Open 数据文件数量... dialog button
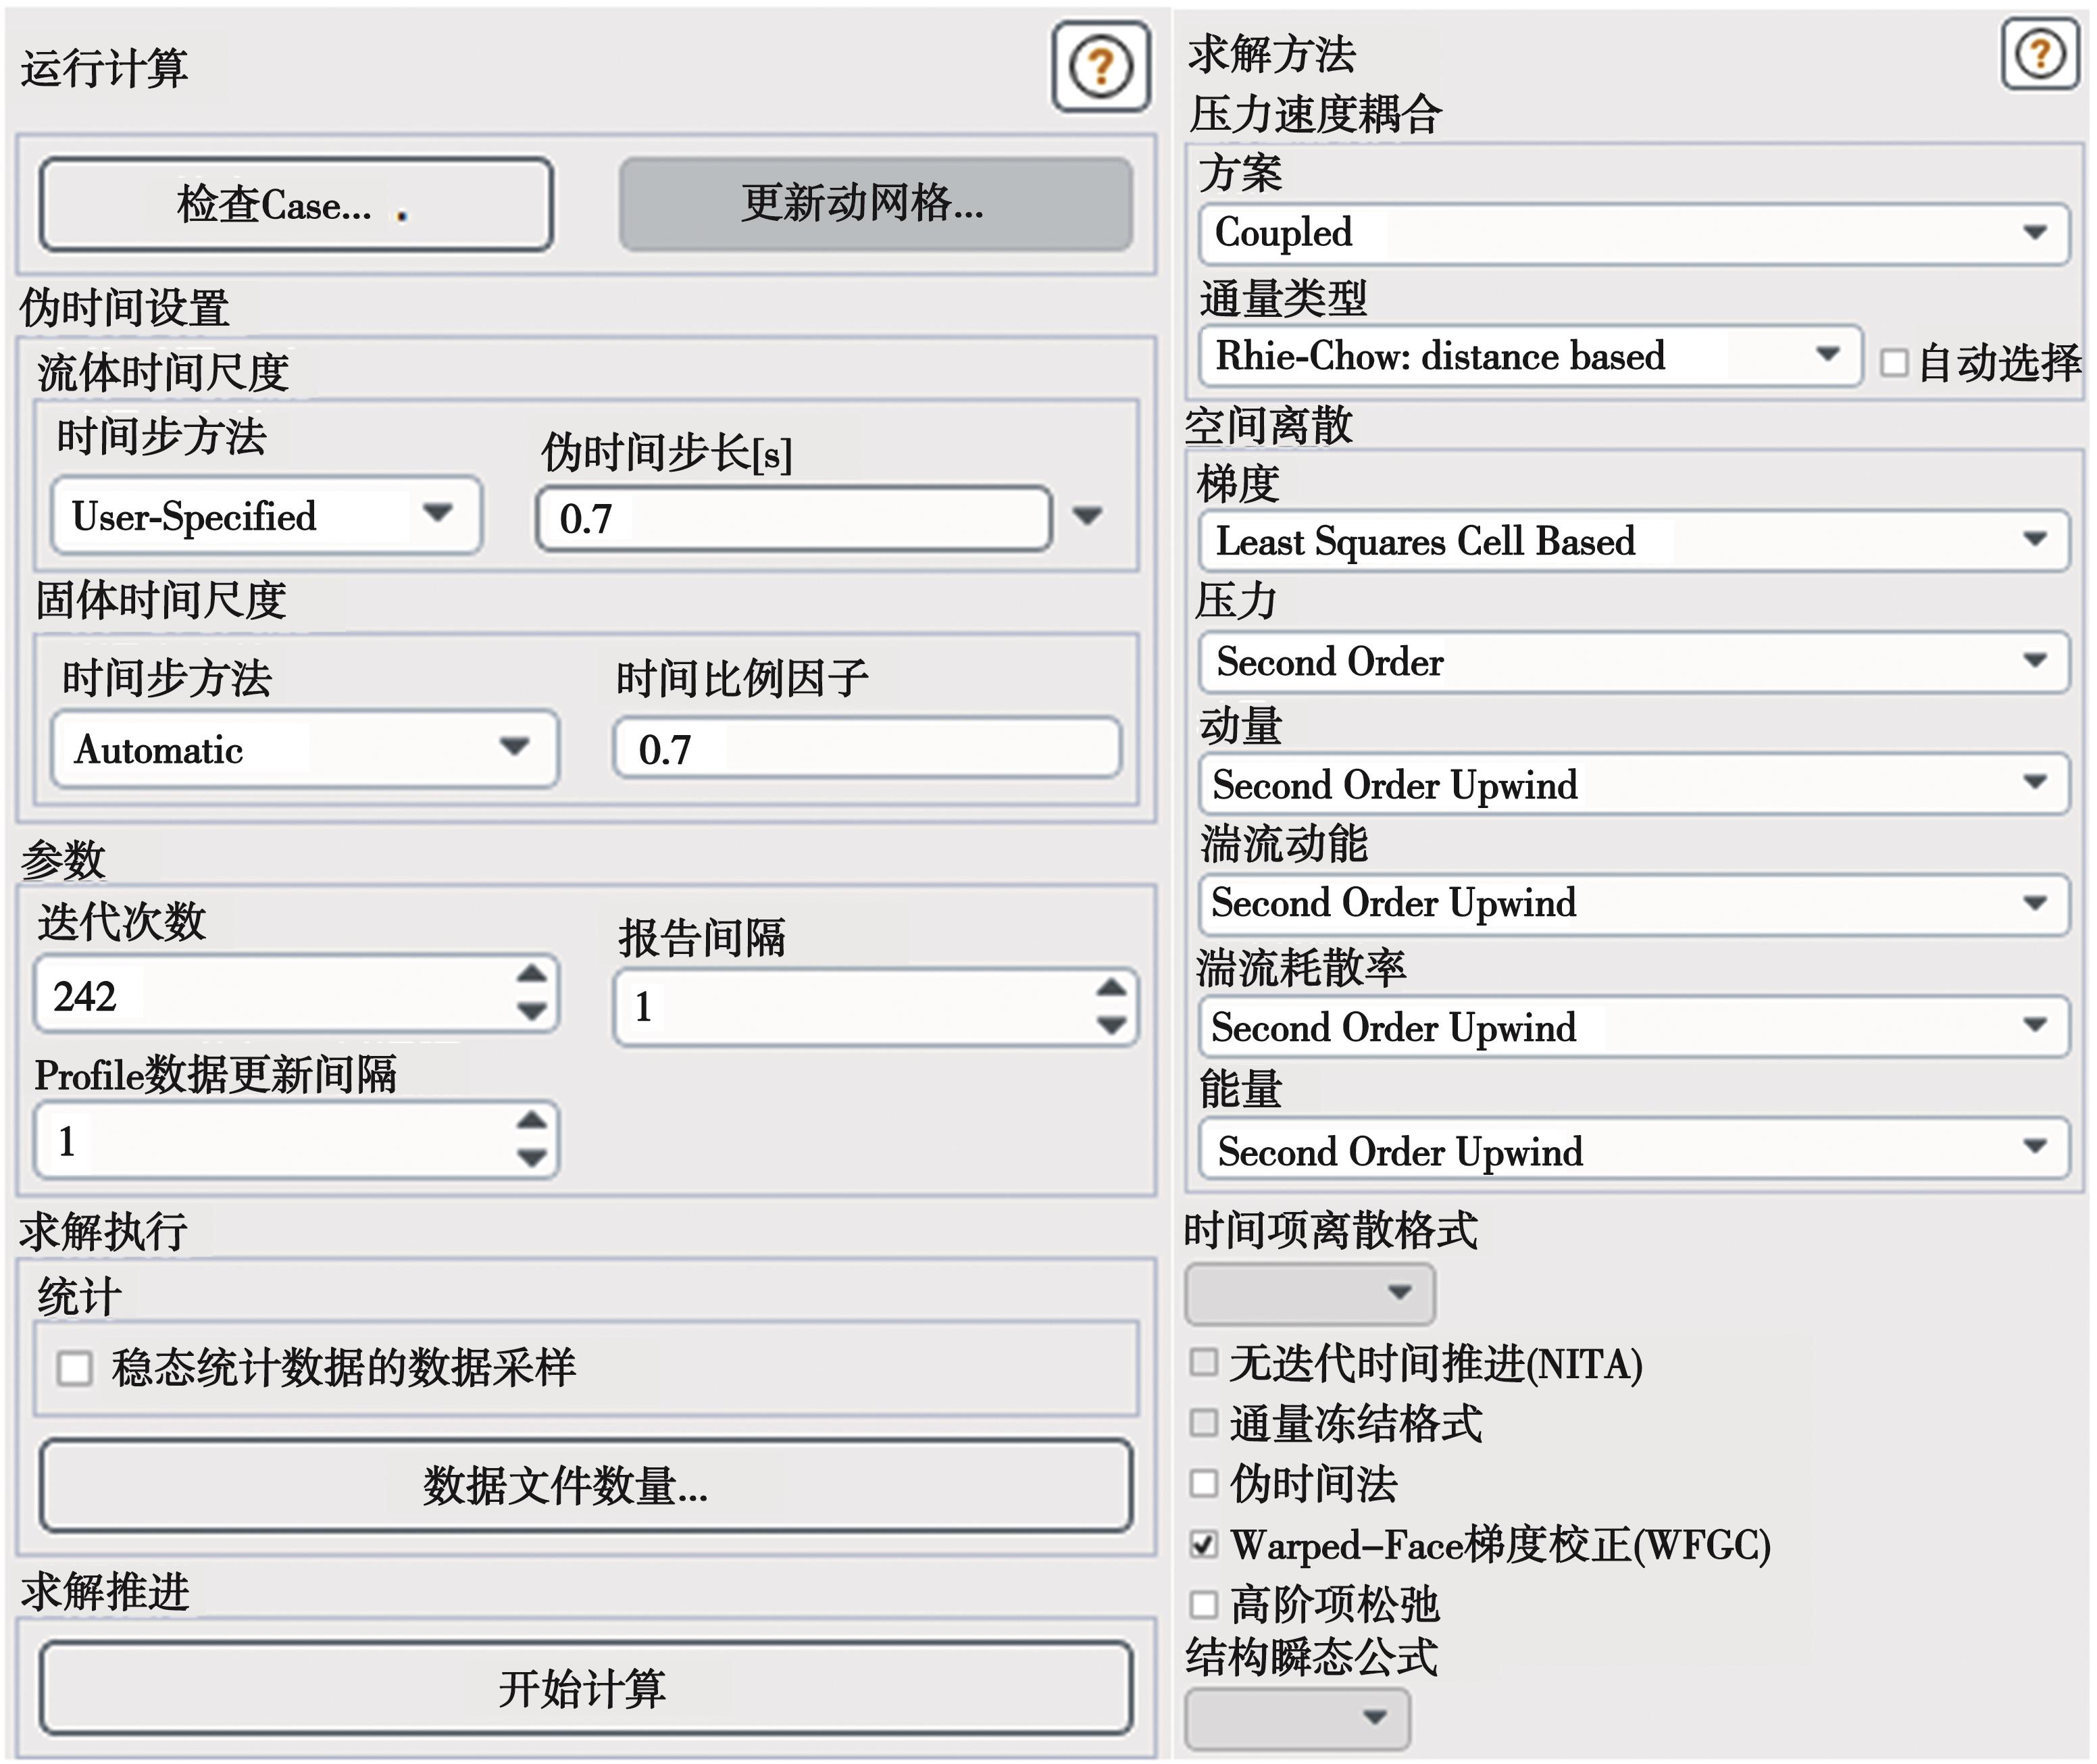 coord(585,1486)
